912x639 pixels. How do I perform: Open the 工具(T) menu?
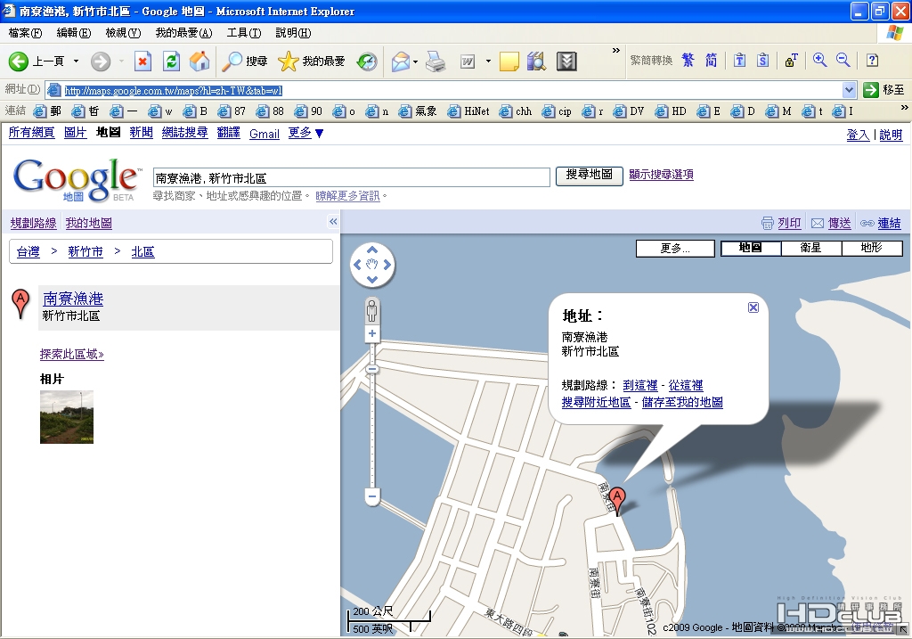(244, 33)
